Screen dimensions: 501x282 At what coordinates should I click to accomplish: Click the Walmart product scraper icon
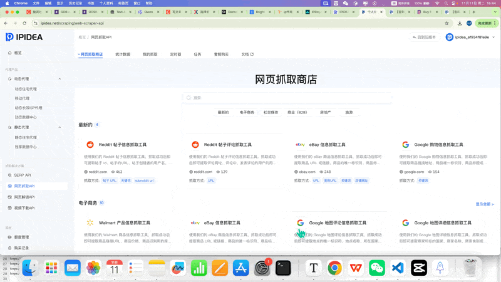pos(90,222)
